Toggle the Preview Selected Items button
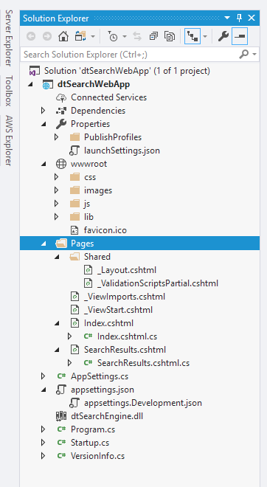This screenshot has height=487, width=267. (240, 36)
